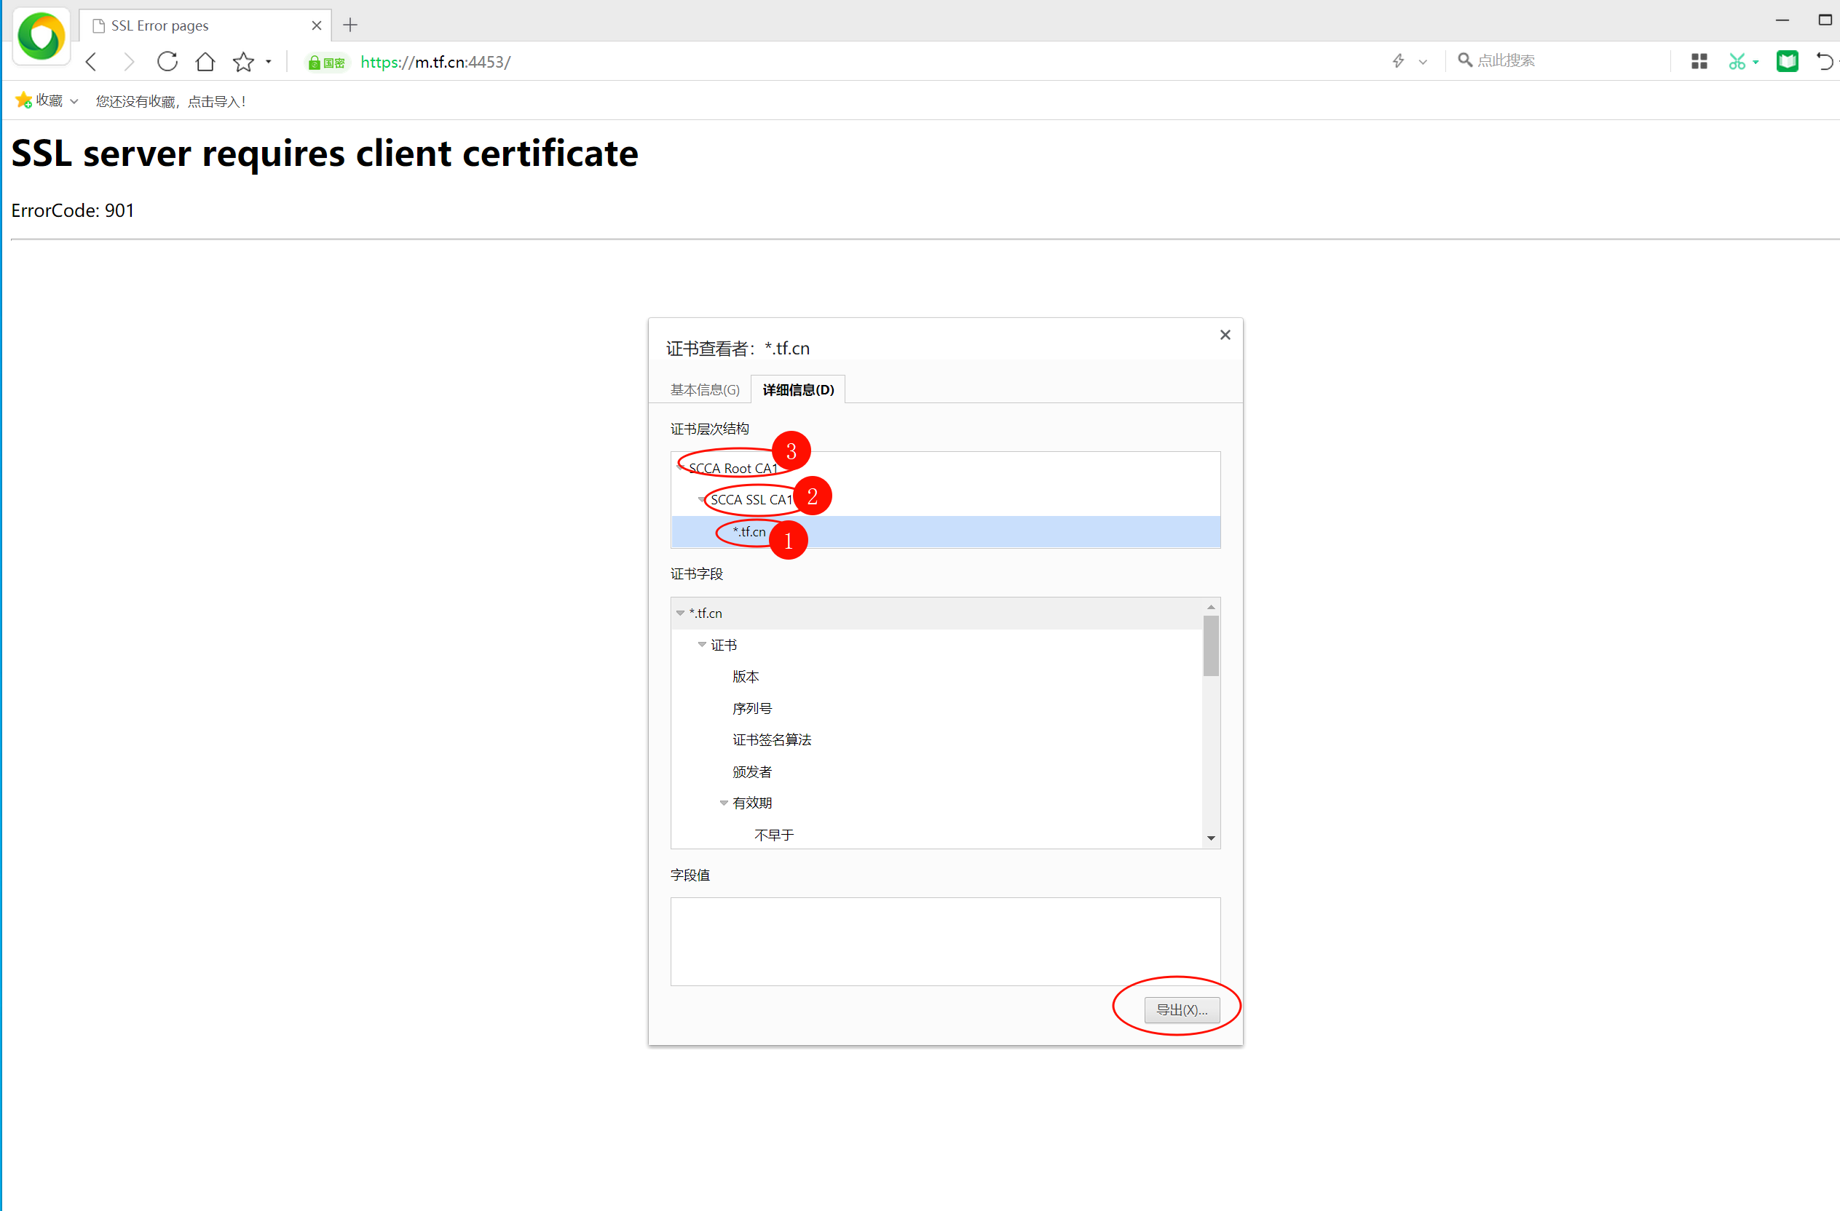Collapse the 证书 fields node

(x=702, y=645)
